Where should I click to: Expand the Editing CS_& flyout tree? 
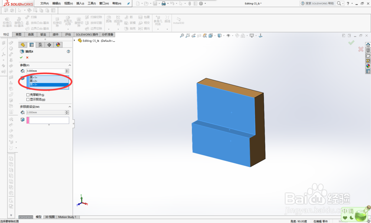tap(75, 40)
